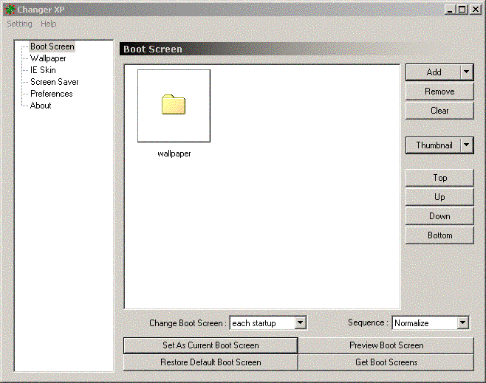Image resolution: width=486 pixels, height=383 pixels.
Task: Click Get Boot Screens
Action: coord(386,362)
